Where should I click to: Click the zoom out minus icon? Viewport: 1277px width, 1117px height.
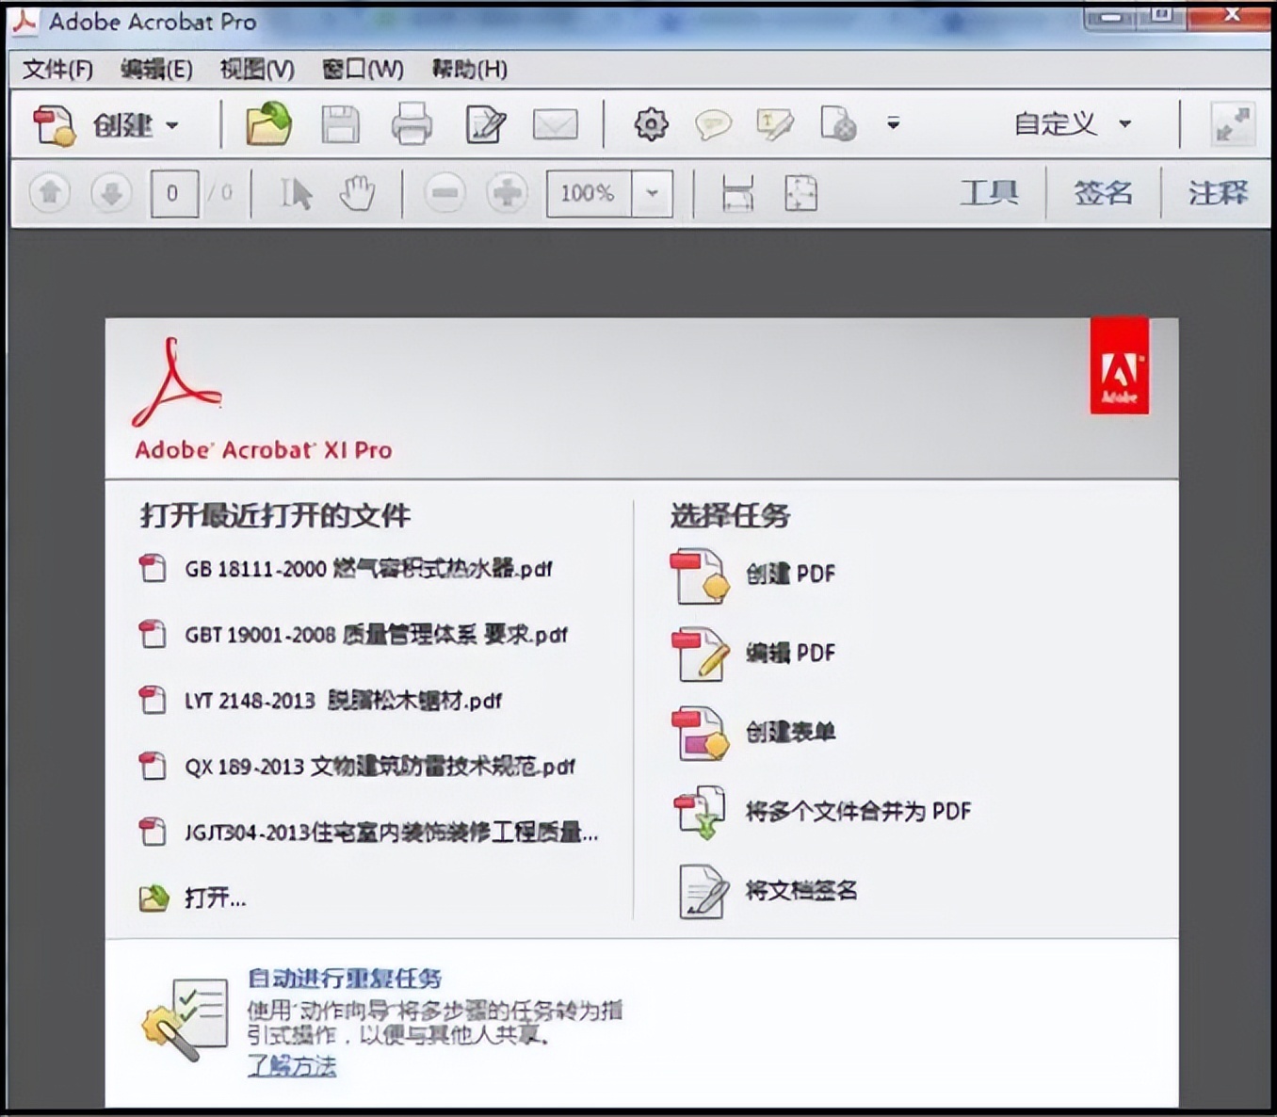click(445, 193)
